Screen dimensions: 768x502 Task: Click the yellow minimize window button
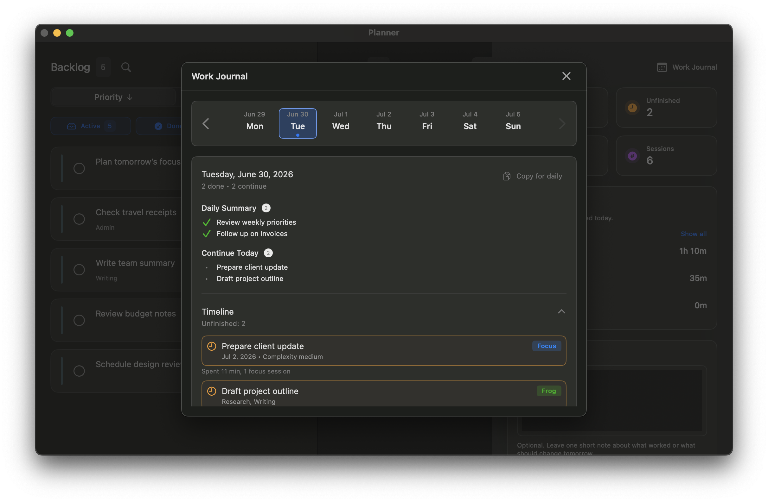click(57, 33)
